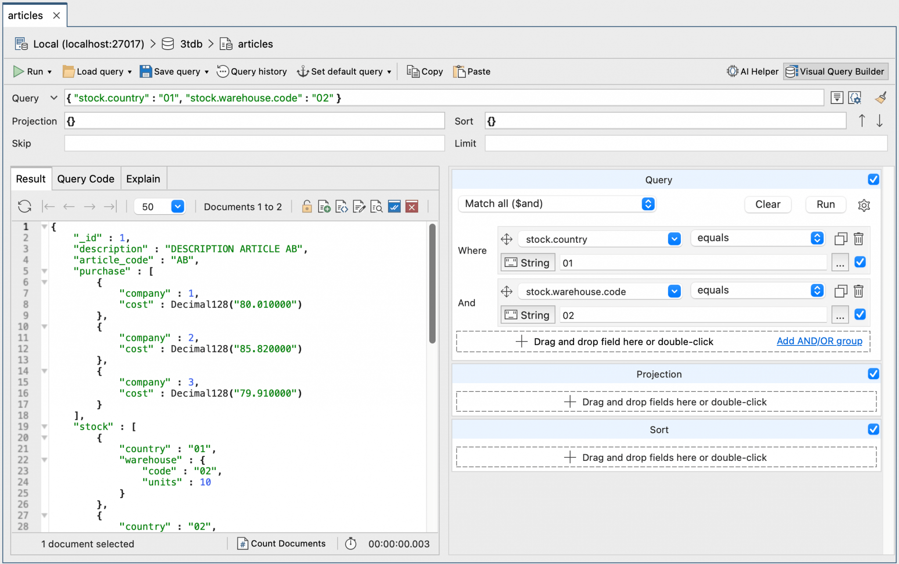Uncheck the stock.country value 01 checkbox
This screenshot has width=899, height=564.
pyautogui.click(x=860, y=262)
